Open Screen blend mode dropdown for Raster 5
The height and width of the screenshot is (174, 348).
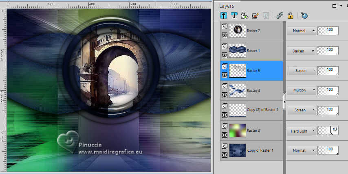[302, 71]
